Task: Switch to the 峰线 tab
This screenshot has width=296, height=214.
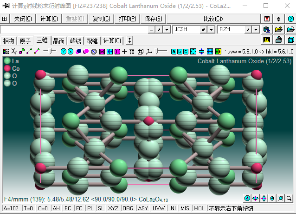Action: tap(75, 40)
